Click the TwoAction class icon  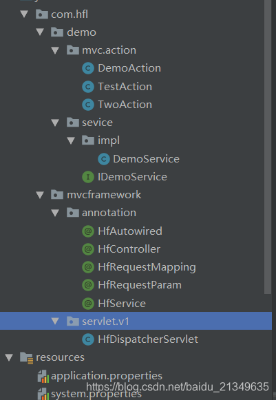coord(88,105)
